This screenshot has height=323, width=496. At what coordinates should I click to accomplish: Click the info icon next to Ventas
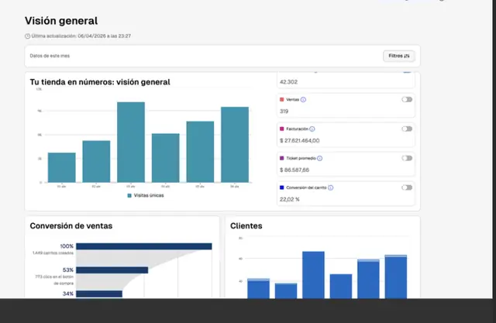[x=303, y=100]
